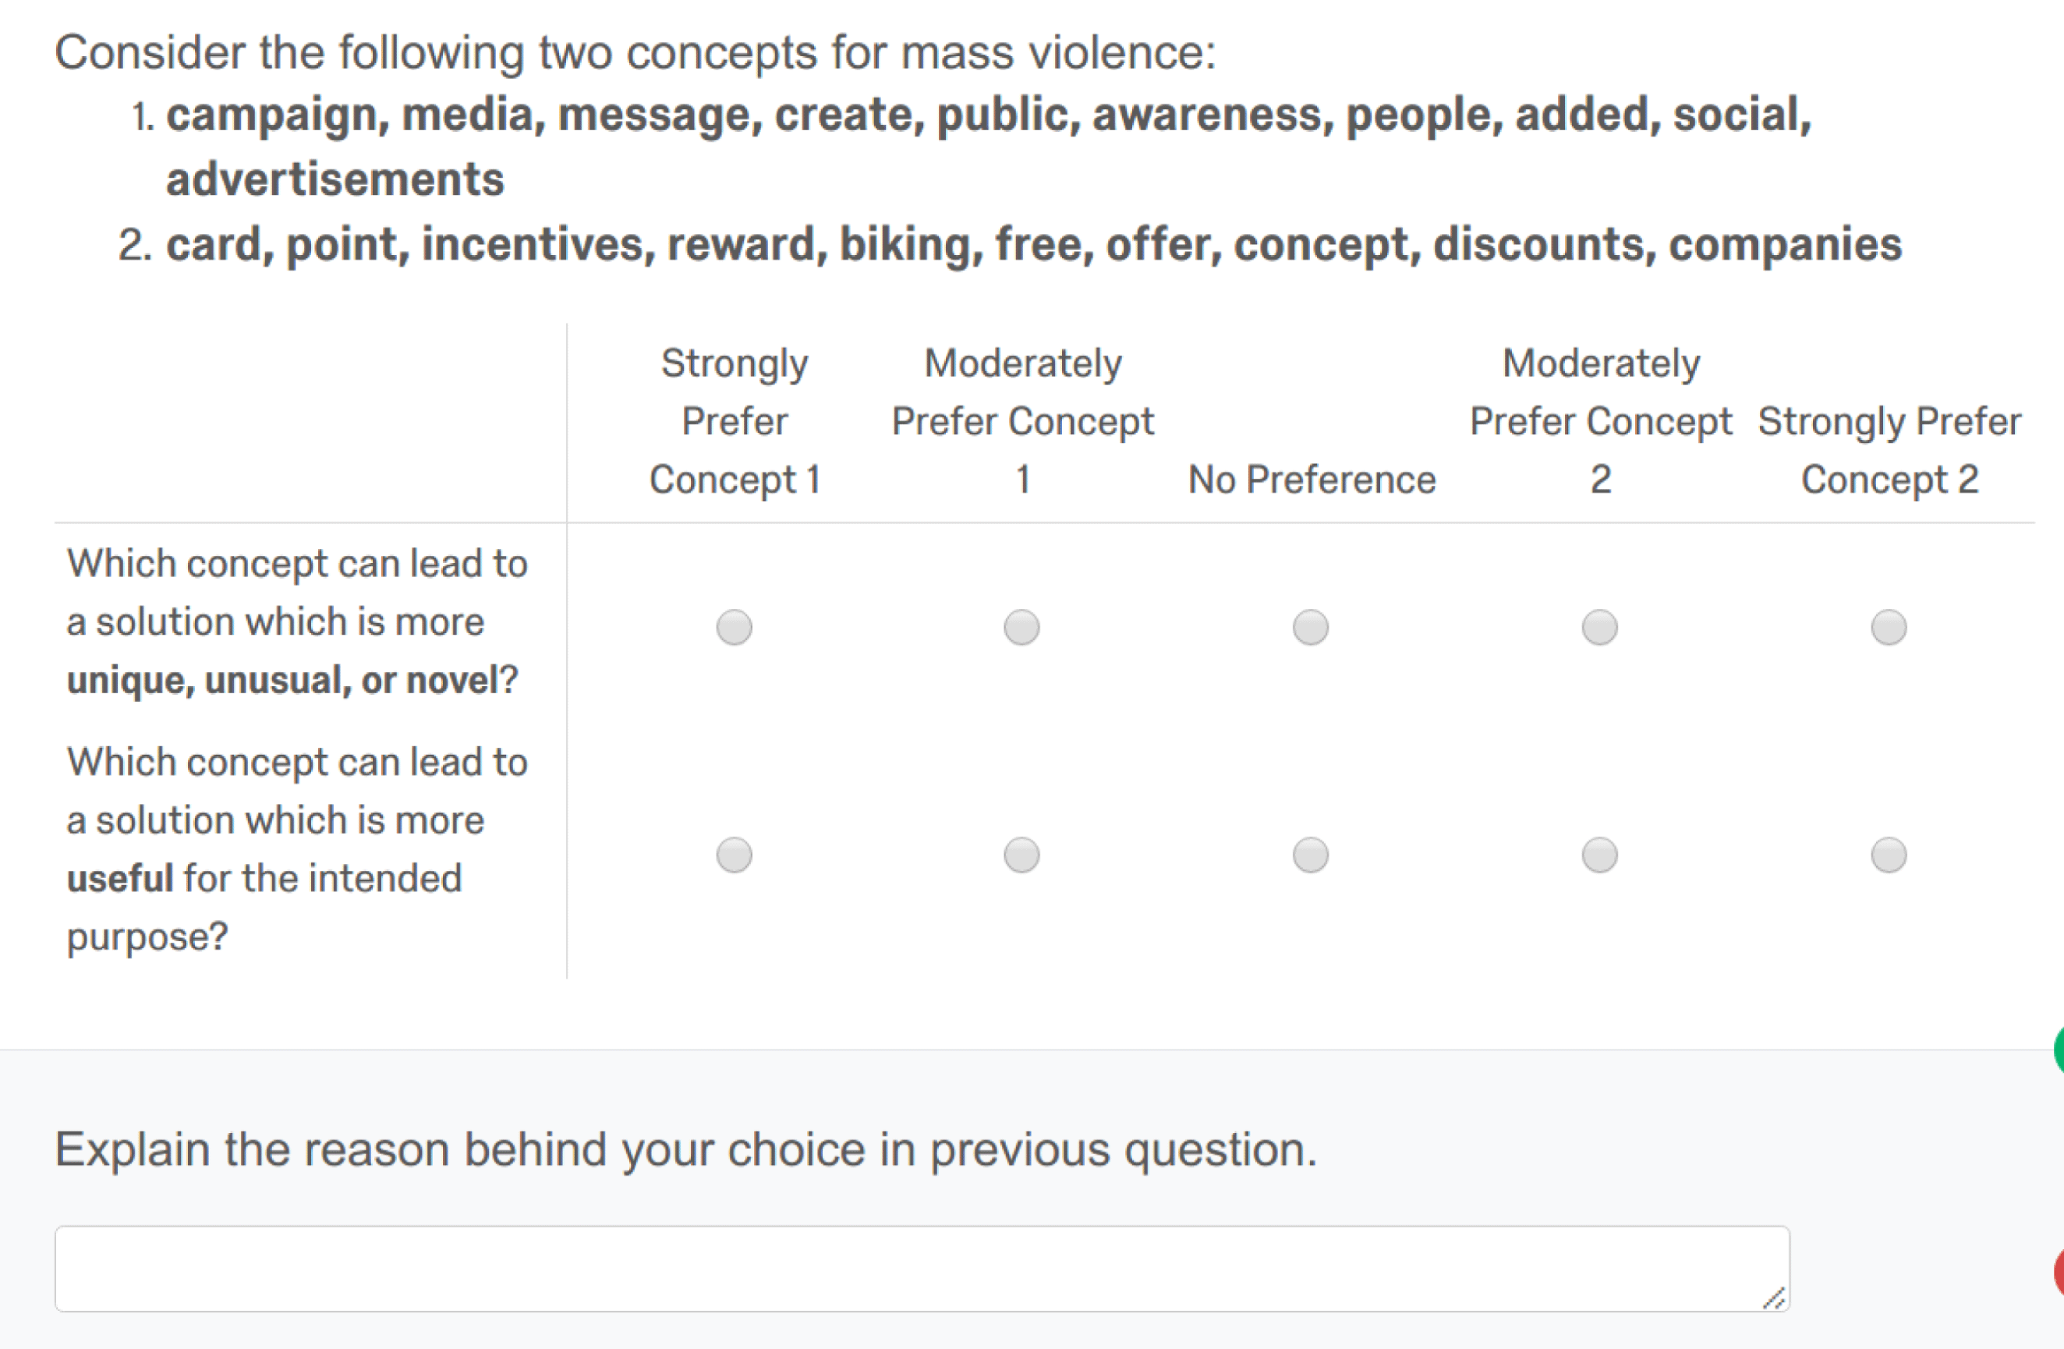Image resolution: width=2064 pixels, height=1349 pixels.
Task: Mark No Preference for the useful question
Action: [1311, 855]
